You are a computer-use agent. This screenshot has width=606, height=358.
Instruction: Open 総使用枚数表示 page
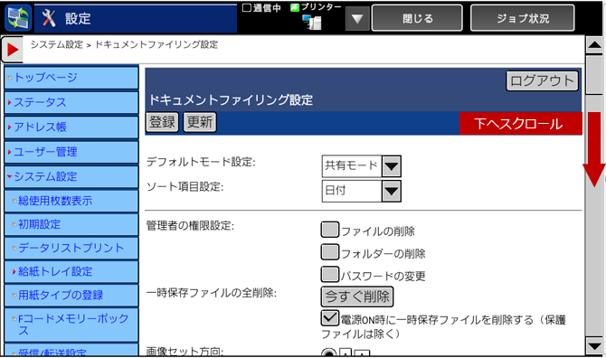click(71, 201)
